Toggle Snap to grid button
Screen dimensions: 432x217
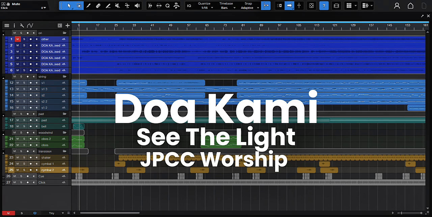tap(266, 6)
